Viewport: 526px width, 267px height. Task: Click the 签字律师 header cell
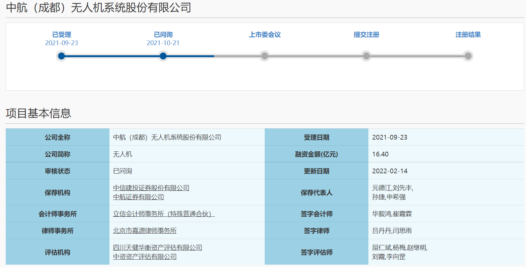pos(317,231)
